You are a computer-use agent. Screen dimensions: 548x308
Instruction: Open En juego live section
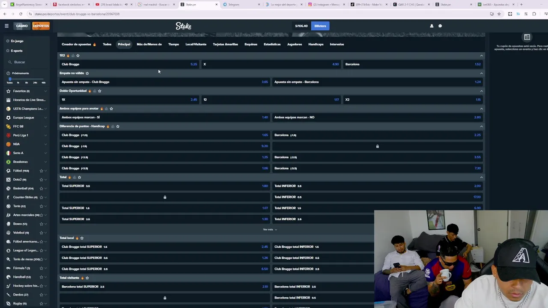pos(17,41)
